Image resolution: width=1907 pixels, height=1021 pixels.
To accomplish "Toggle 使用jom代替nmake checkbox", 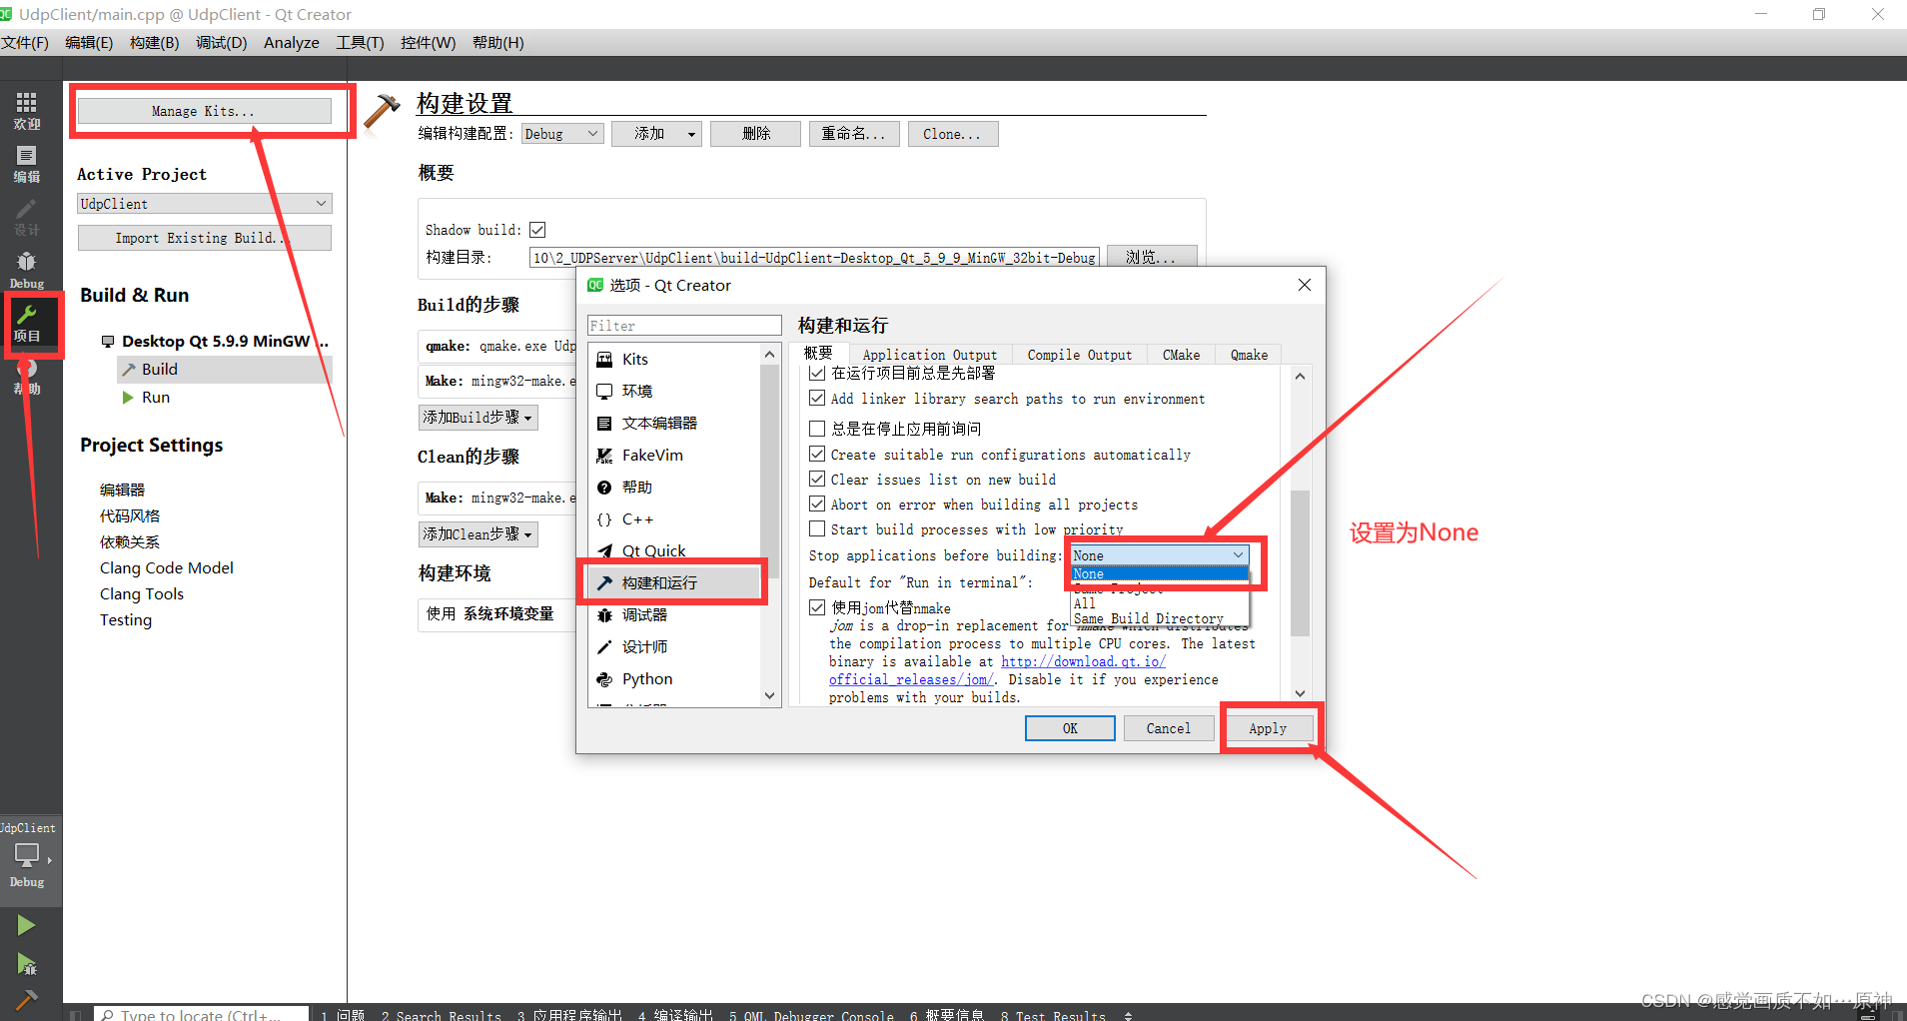I will 817,607.
